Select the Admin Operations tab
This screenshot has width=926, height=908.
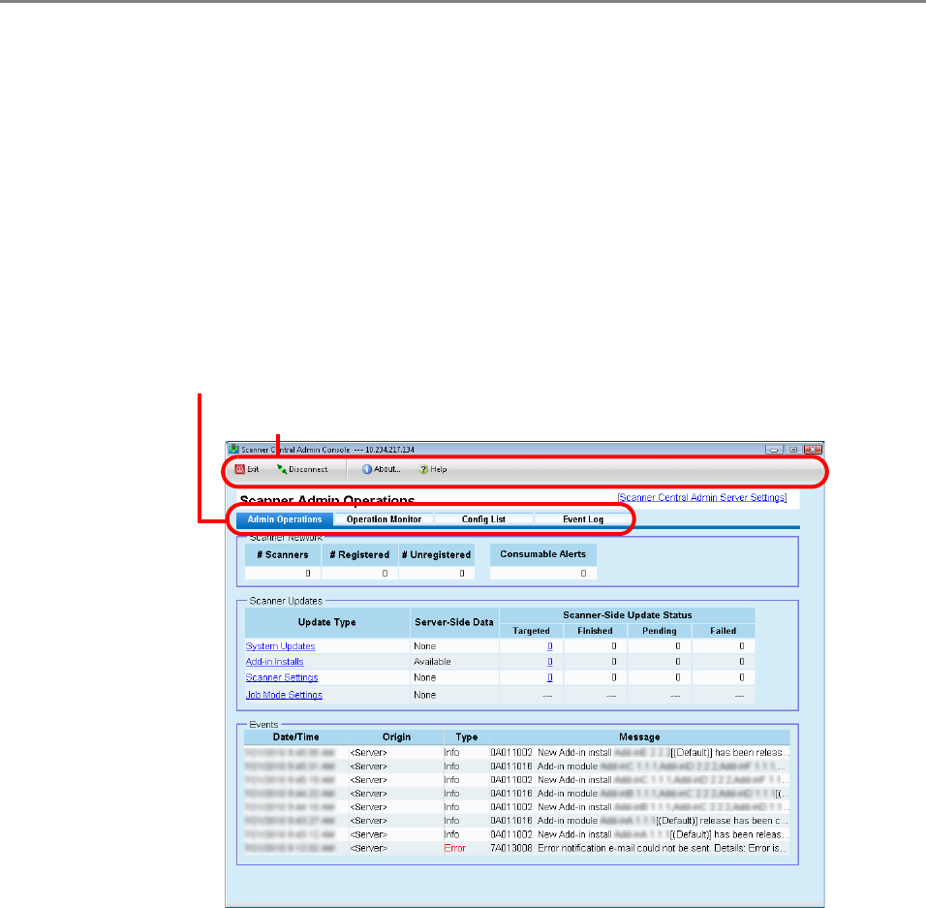tap(285, 519)
